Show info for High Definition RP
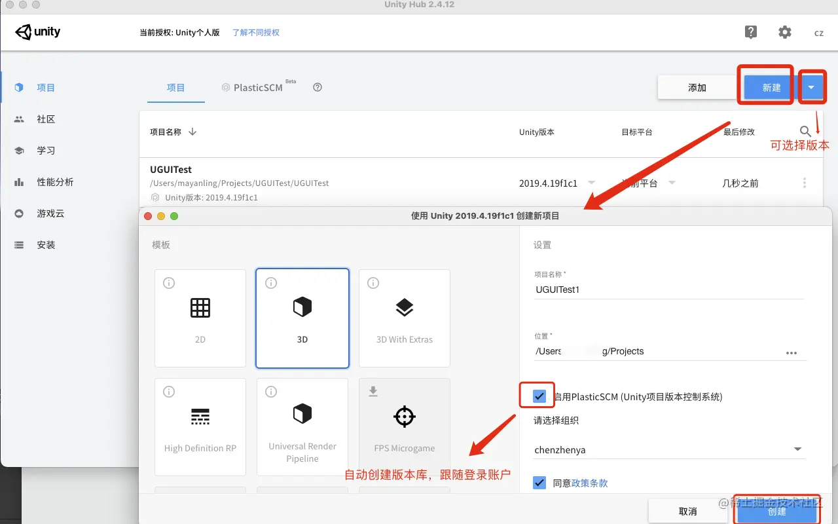 point(169,392)
